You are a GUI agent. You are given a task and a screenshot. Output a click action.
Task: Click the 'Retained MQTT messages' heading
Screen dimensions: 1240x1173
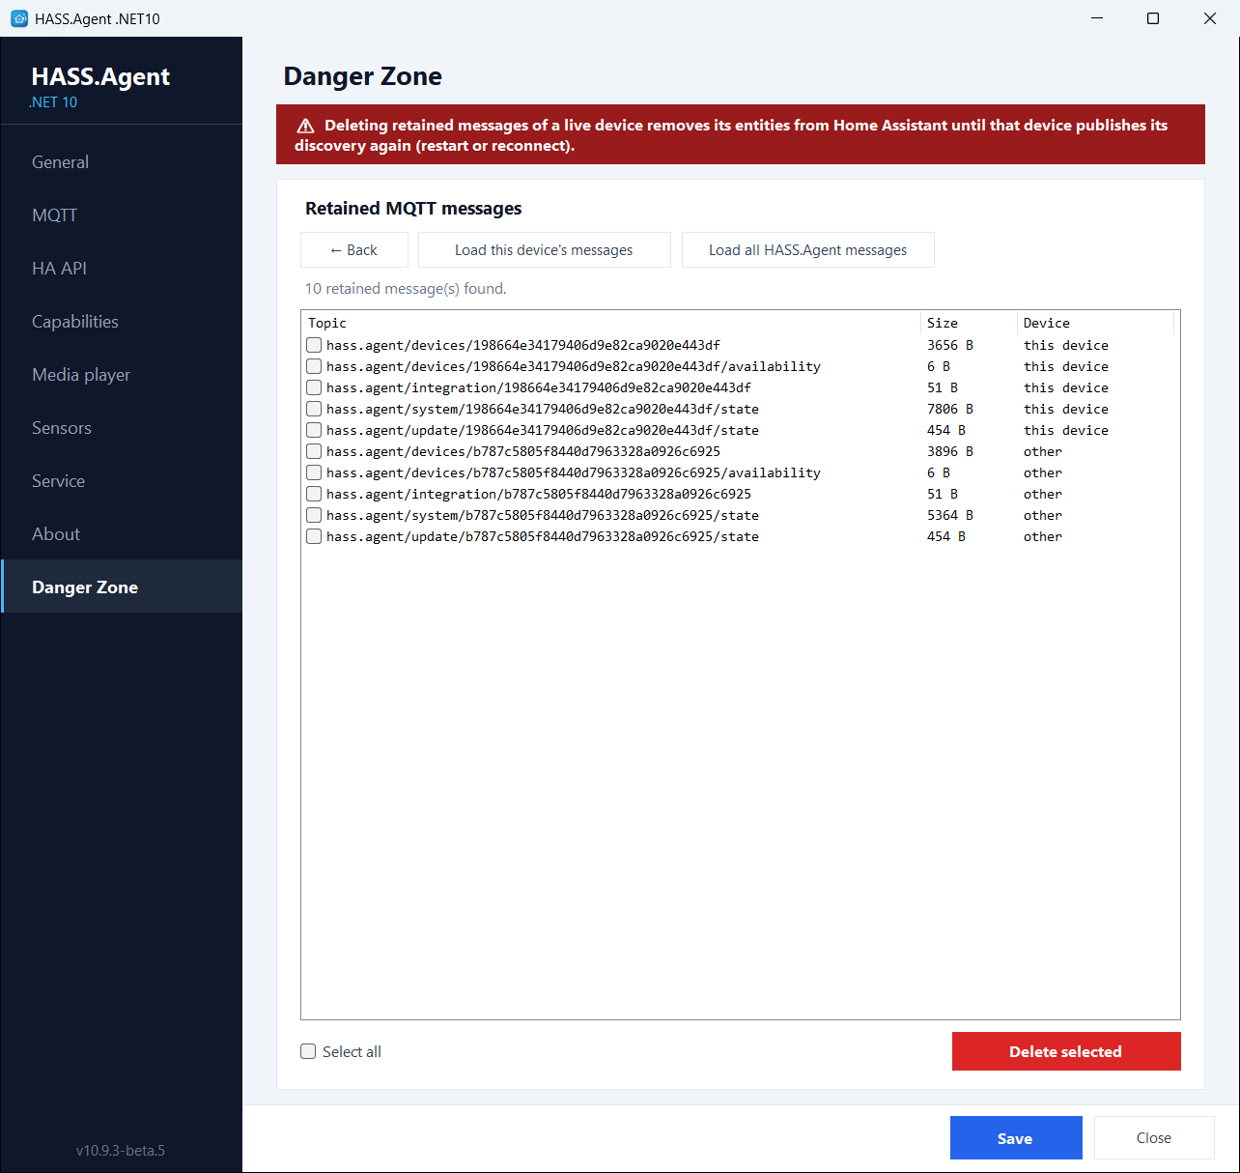(x=413, y=209)
